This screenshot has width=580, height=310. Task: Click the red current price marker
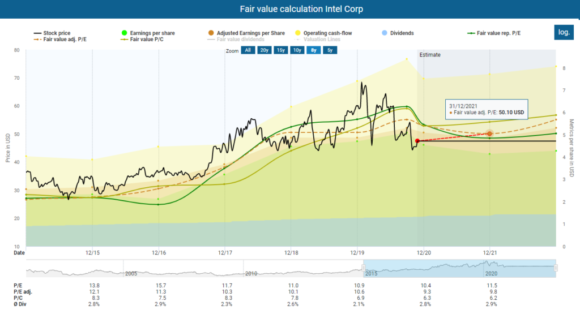tap(417, 141)
